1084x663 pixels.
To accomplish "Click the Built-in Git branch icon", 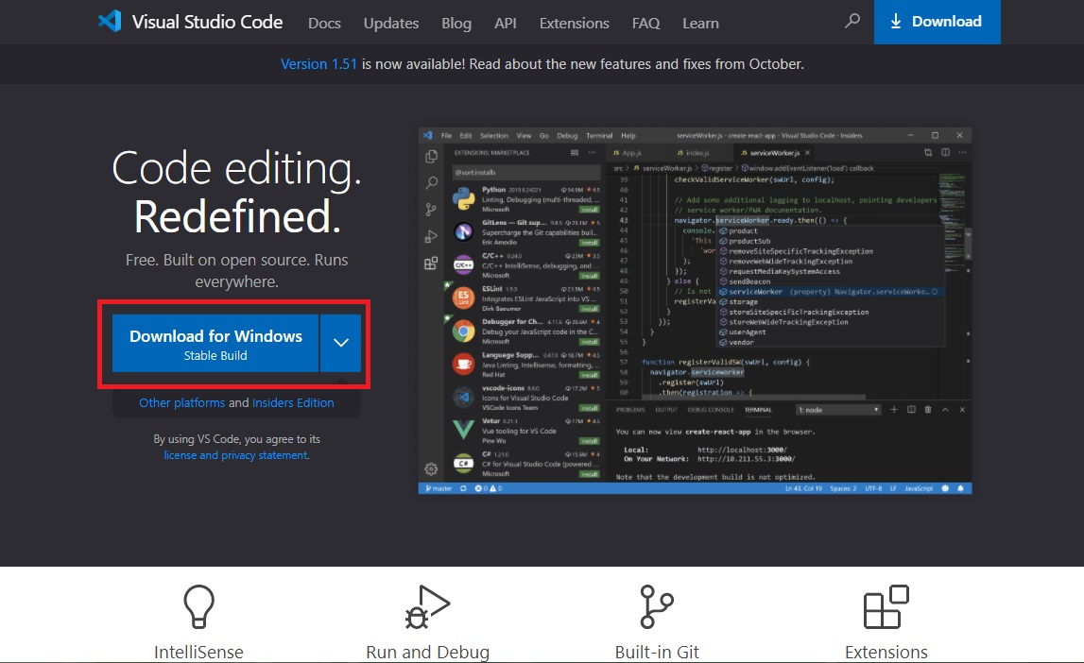I will (656, 606).
